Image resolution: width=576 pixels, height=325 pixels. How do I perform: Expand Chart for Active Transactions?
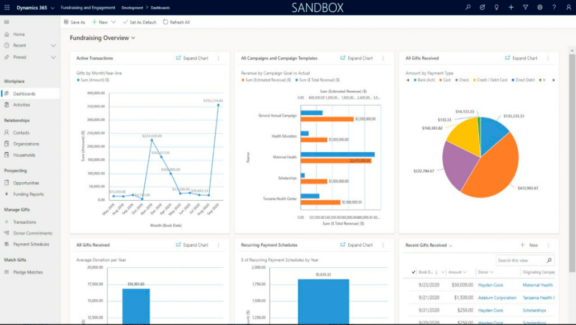[192, 58]
